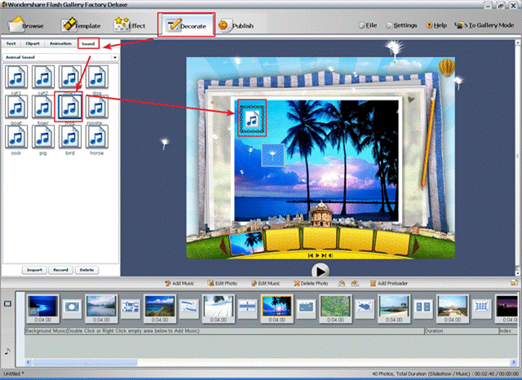
Task: Click the transition icon after the lake photo
Action: [x=130, y=307]
